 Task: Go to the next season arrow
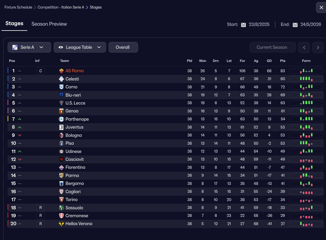click(x=318, y=47)
